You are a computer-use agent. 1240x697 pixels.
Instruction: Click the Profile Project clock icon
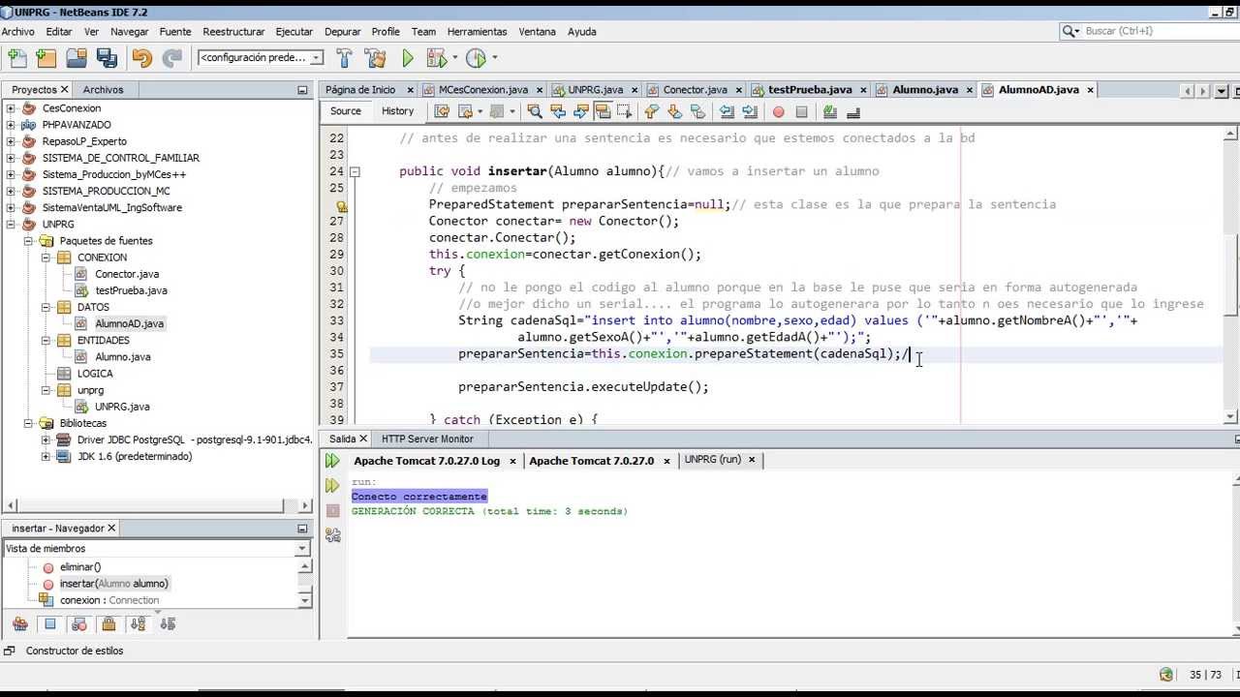point(476,58)
